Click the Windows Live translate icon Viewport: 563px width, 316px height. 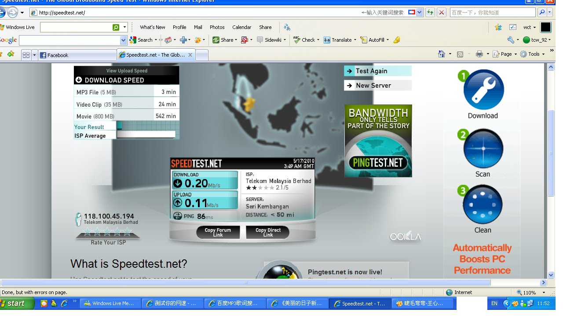coord(287,27)
